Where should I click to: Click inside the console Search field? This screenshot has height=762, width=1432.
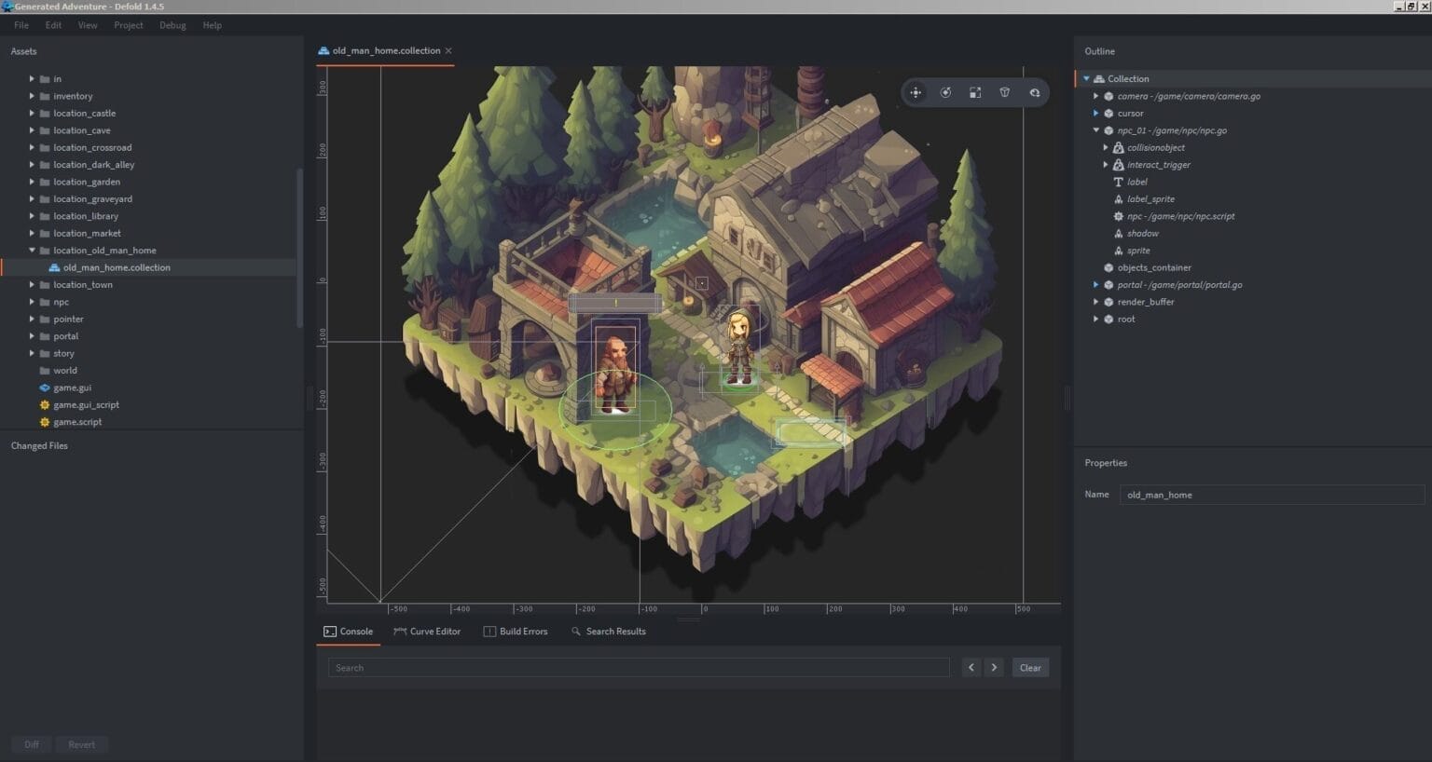(638, 667)
